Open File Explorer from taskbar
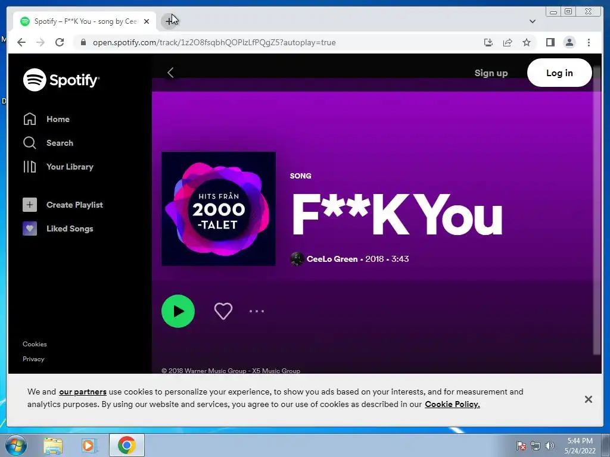The width and height of the screenshot is (610, 457). coord(53,445)
